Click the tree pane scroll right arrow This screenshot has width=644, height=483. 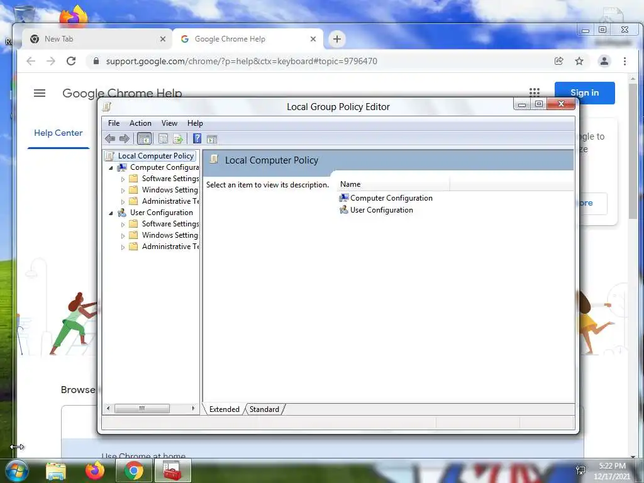tap(193, 408)
